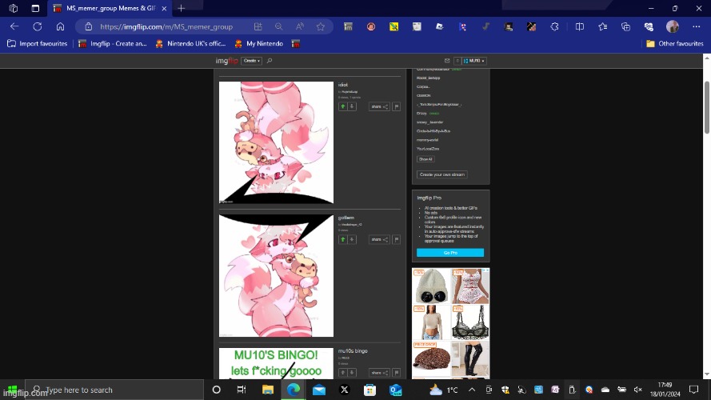Click the page vertical scrollbar thumb

point(706,107)
